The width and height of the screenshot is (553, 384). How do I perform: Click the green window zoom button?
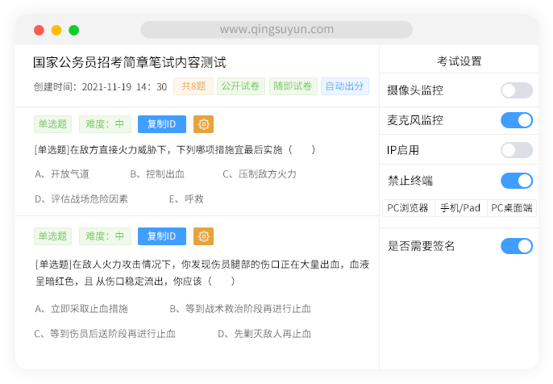click(x=74, y=31)
